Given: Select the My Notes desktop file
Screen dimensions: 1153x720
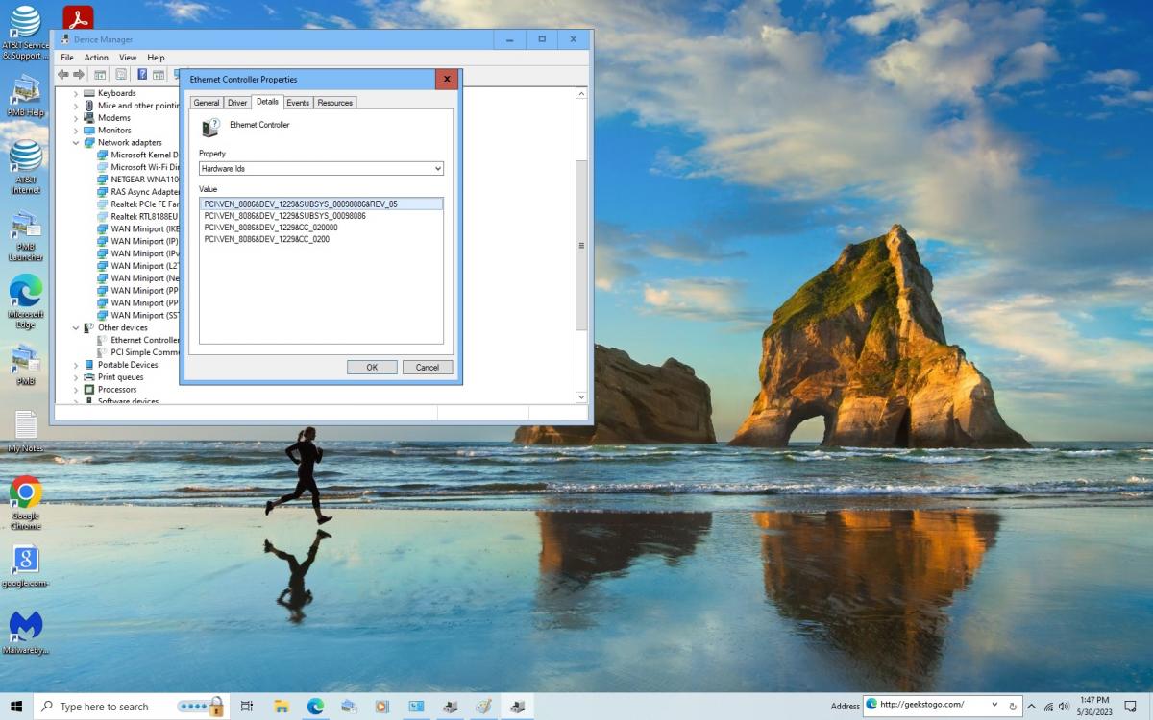Looking at the screenshot, I should click(26, 431).
